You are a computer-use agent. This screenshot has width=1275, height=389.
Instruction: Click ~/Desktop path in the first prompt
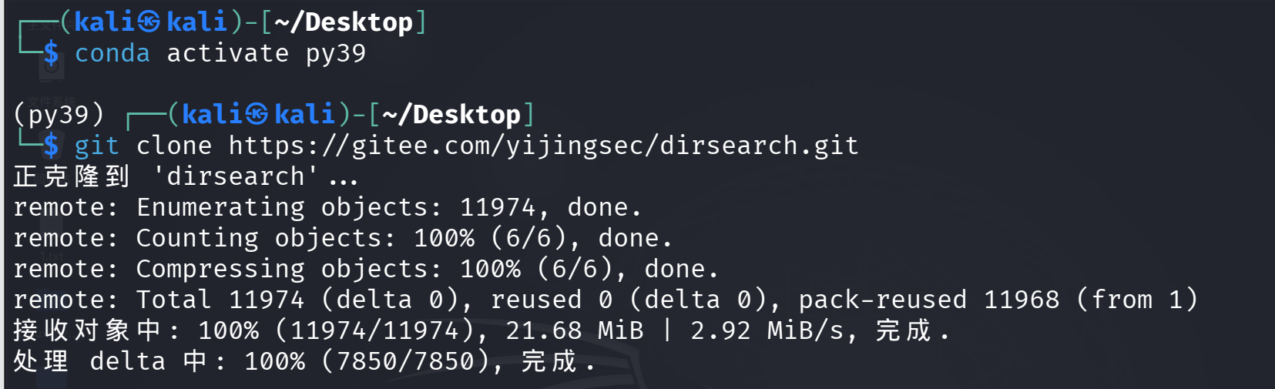(344, 22)
